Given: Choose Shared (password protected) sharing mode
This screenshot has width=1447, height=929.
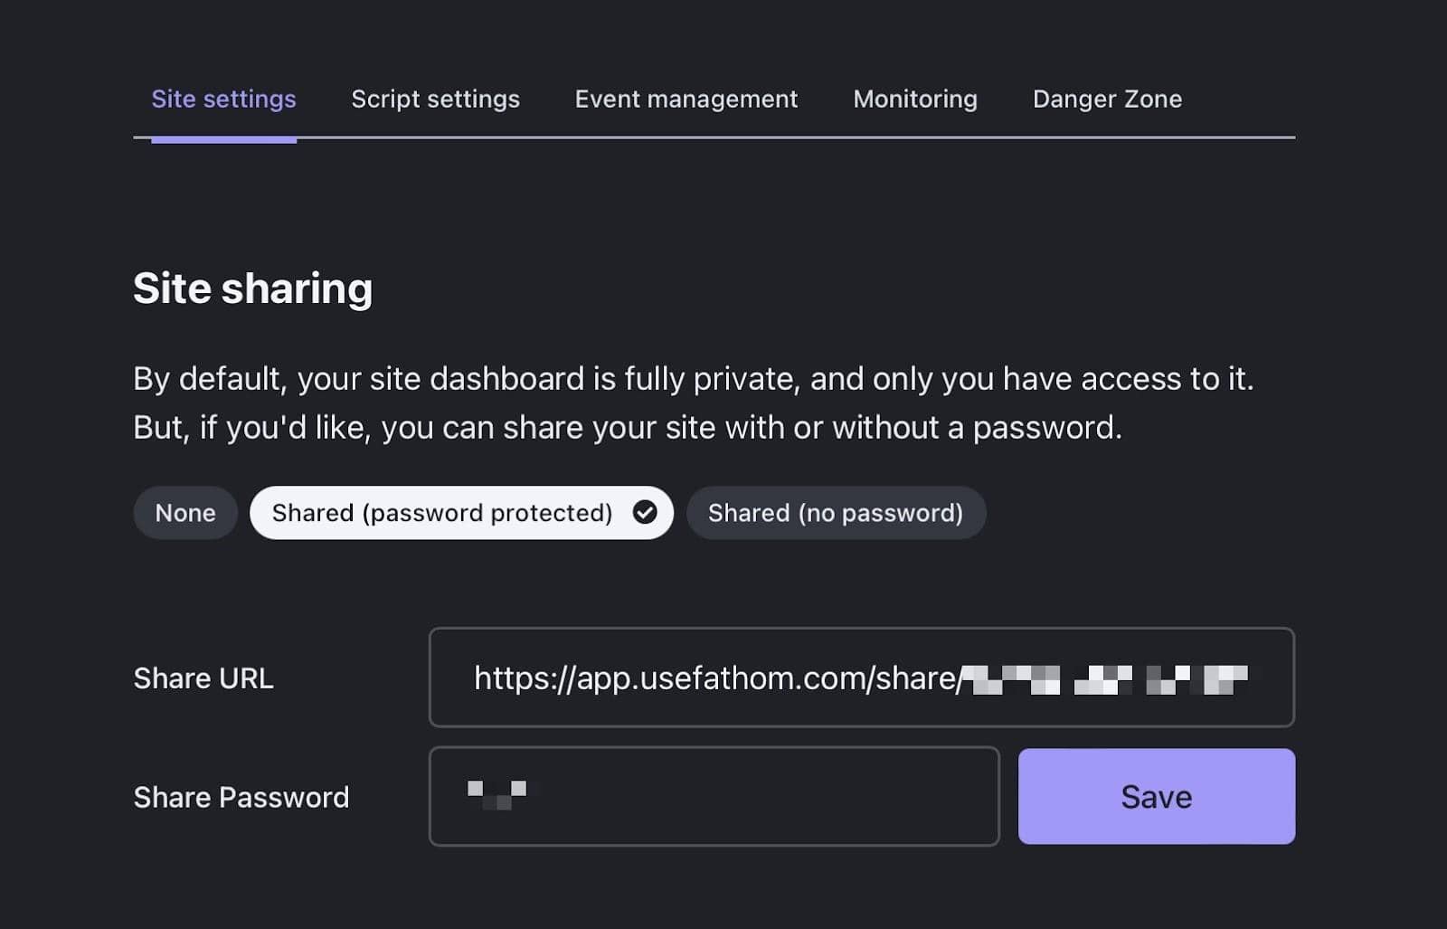Looking at the screenshot, I should [441, 513].
